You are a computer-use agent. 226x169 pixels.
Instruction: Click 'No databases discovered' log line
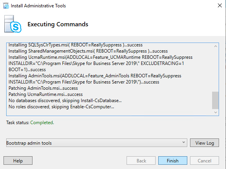pos(65,101)
